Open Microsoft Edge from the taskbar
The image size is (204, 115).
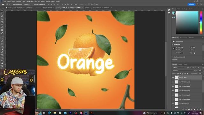50,113
